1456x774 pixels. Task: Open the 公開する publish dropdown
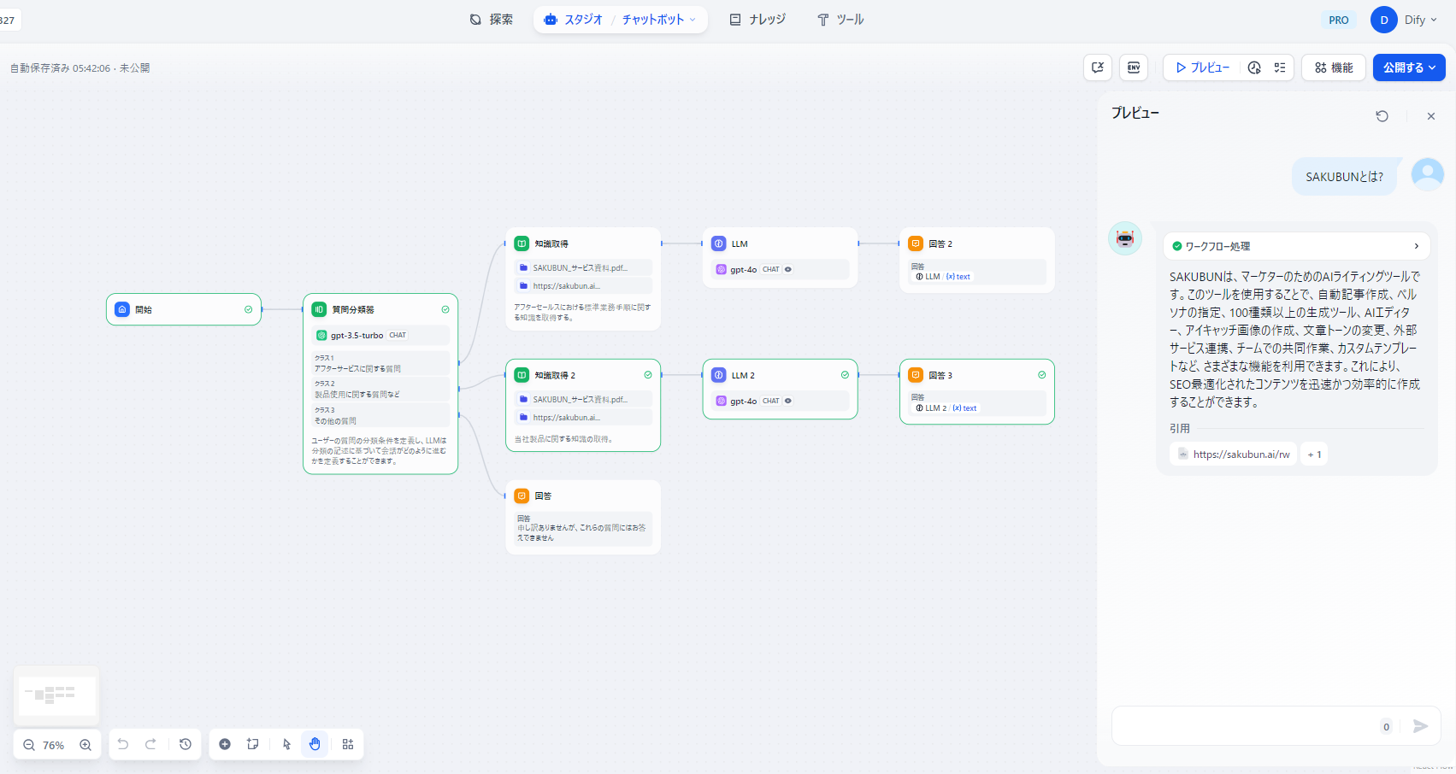pyautogui.click(x=1409, y=67)
